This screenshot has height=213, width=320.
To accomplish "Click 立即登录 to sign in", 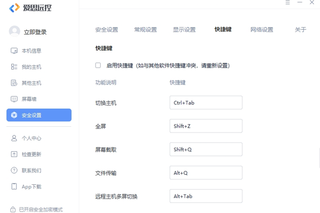I will tap(35, 32).
